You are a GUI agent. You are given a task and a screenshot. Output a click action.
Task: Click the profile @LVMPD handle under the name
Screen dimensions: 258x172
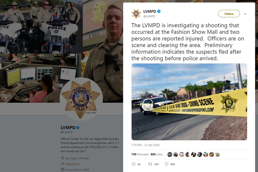[x=67, y=132]
